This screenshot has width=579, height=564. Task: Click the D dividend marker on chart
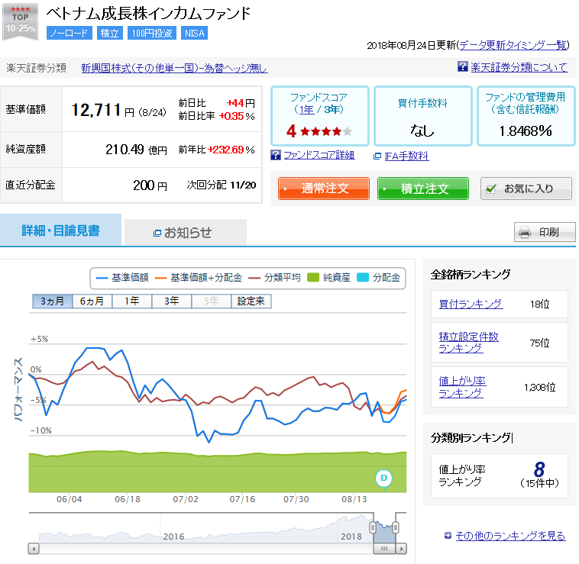(x=383, y=478)
